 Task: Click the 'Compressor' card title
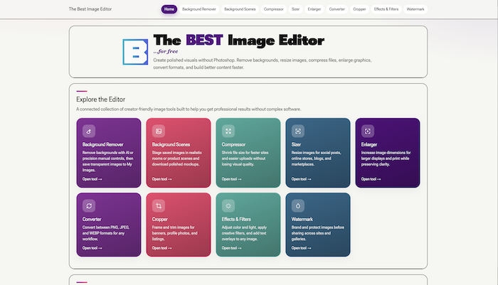pos(233,144)
